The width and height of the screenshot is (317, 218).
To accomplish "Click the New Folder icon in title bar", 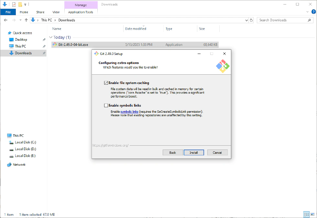I will click(x=20, y=5).
